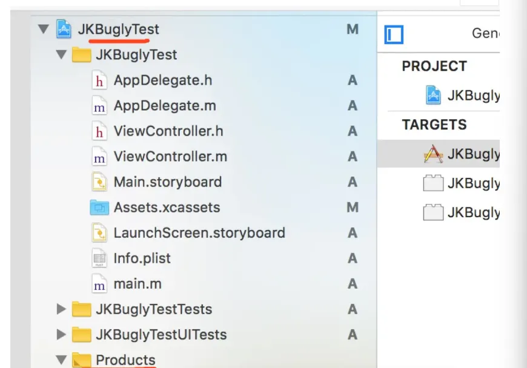This screenshot has height=368, width=527.
Task: Select the JKBuglyTest root project row
Action: (204, 29)
